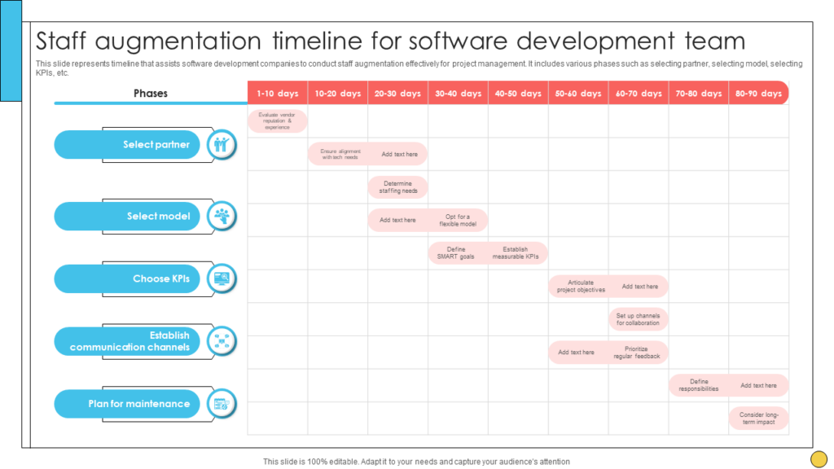The height and width of the screenshot is (469, 834).
Task: Select Ensure alignment with tech needs text
Action: [x=340, y=154]
